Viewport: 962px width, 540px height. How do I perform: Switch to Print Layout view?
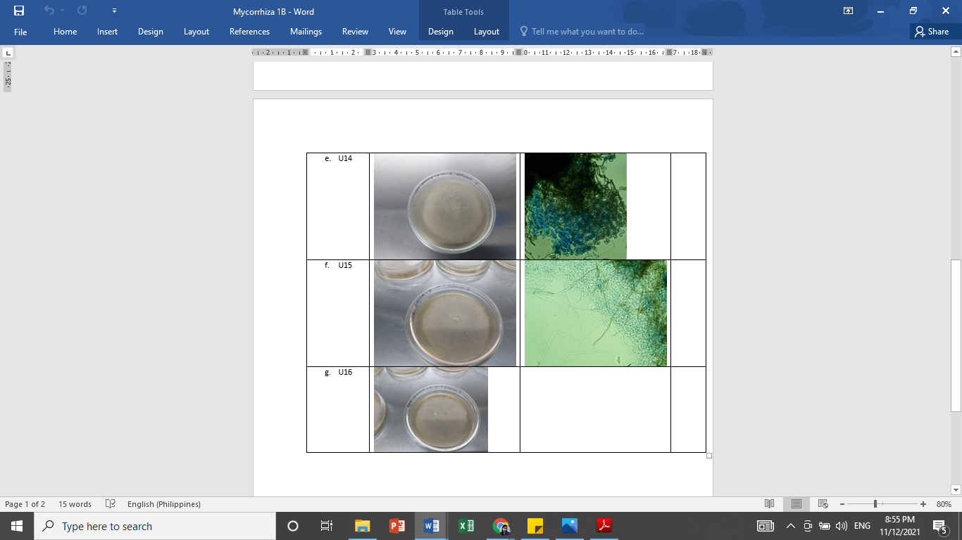coord(797,504)
